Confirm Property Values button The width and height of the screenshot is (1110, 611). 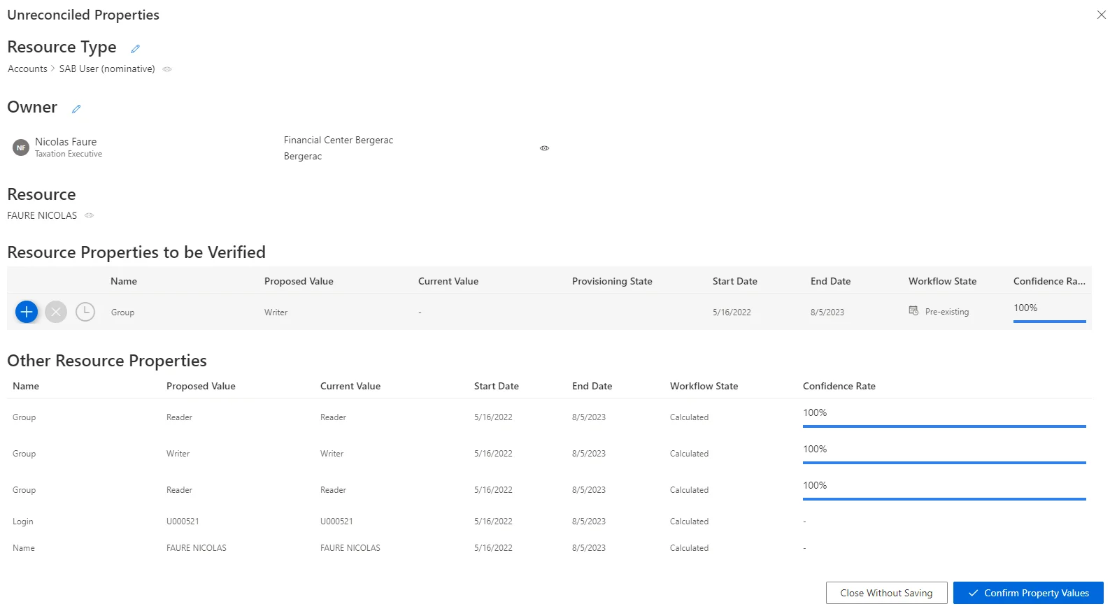point(1028,593)
